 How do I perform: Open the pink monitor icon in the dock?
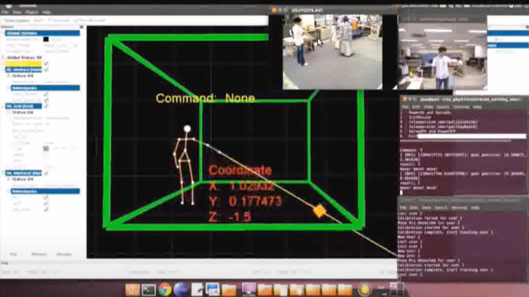pyautogui.click(x=249, y=289)
